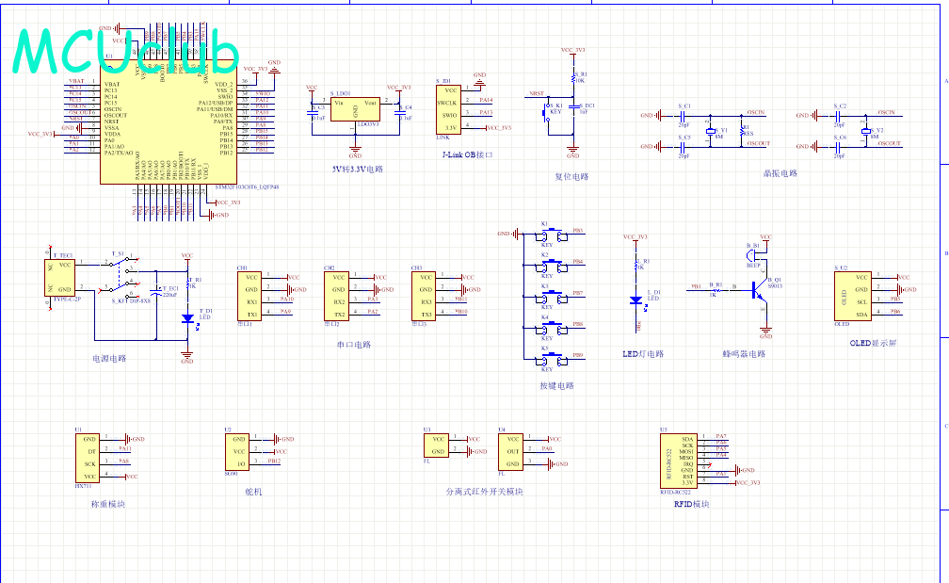Viewport: 949px width, 583px height.
Task: Select the S_C4 capacitor at LDO output
Action: coord(399,112)
